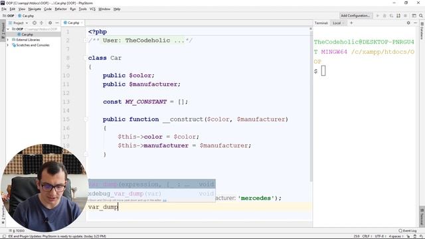Open the Tools menu
Image resolution: width=425 pixels, height=239 pixels.
pos(82,9)
